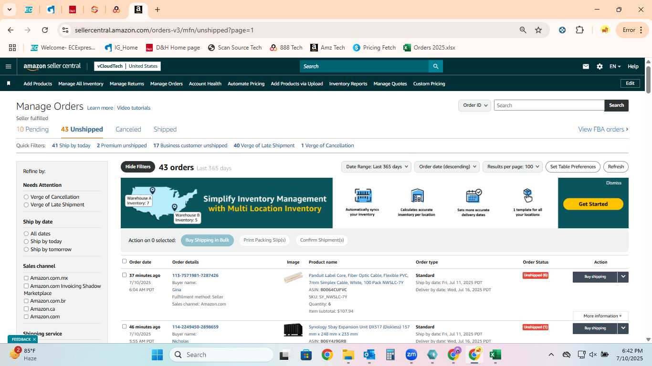
Task: Bookmark this page with the star icon
Action: click(538, 30)
